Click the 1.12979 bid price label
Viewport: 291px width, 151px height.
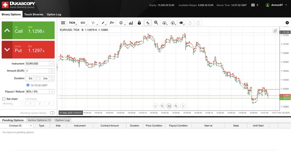(x=285, y=98)
